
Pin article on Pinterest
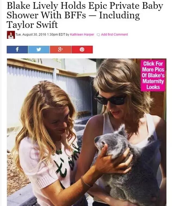pos(82,50)
